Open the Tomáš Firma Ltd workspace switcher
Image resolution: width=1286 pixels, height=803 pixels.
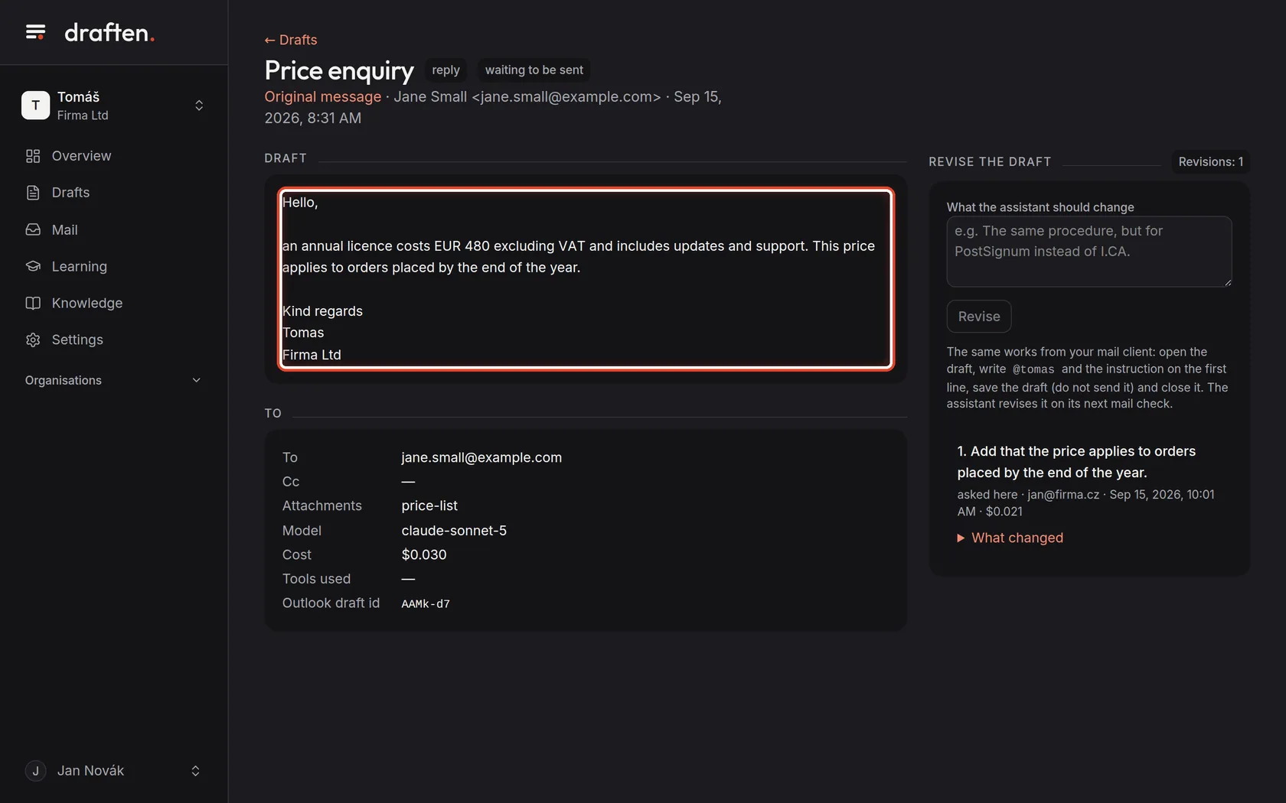pos(113,106)
